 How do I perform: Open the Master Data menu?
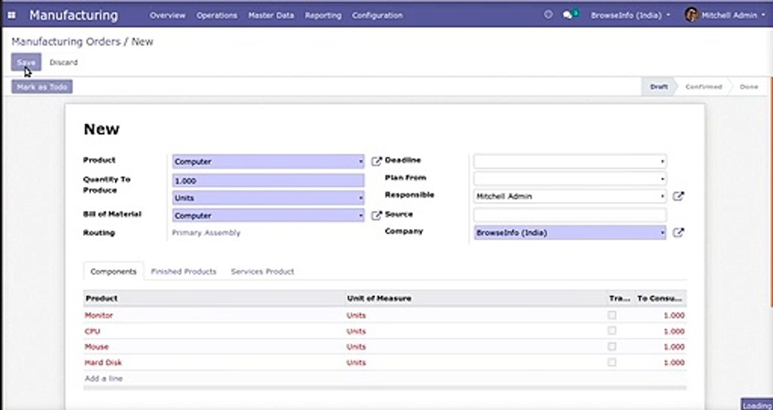click(271, 15)
